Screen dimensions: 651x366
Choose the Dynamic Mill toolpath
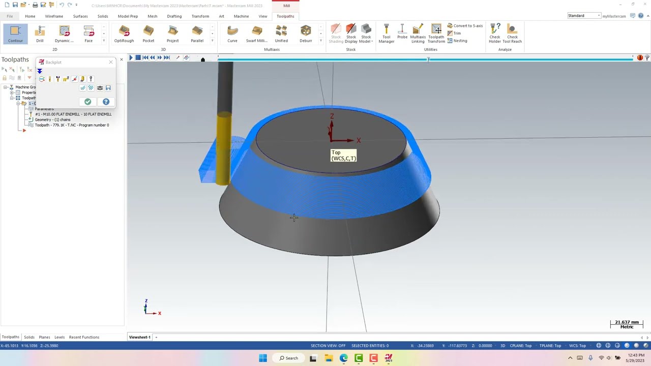64,35
